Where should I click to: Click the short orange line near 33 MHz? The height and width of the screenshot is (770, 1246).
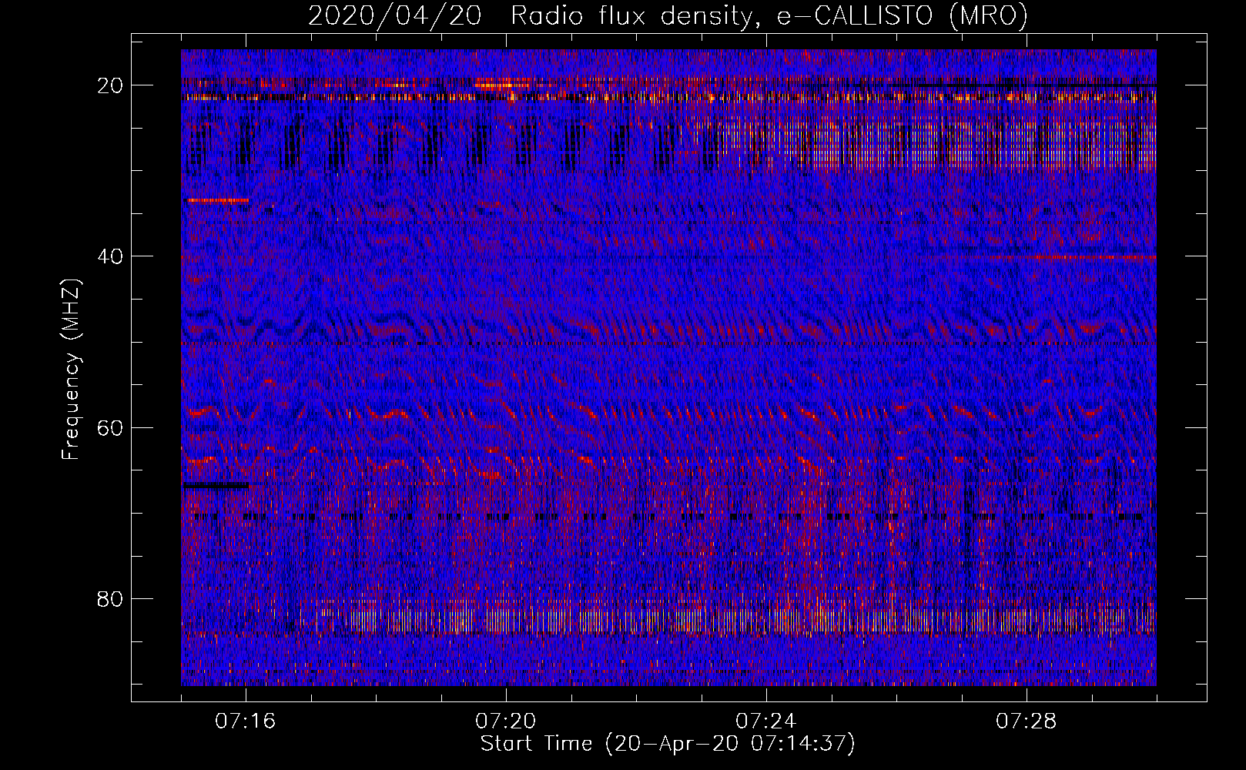click(218, 200)
